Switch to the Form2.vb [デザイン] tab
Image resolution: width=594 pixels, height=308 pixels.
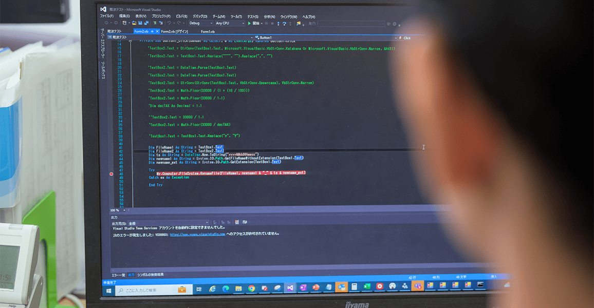174,31
